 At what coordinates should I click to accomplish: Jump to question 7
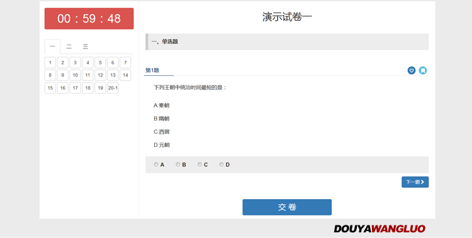point(125,63)
